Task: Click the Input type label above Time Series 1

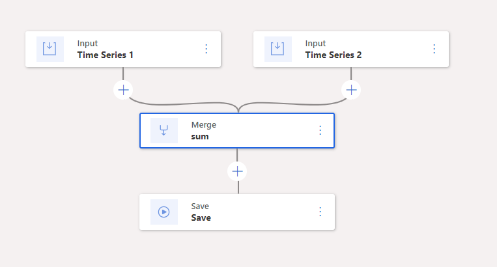Action: point(87,44)
